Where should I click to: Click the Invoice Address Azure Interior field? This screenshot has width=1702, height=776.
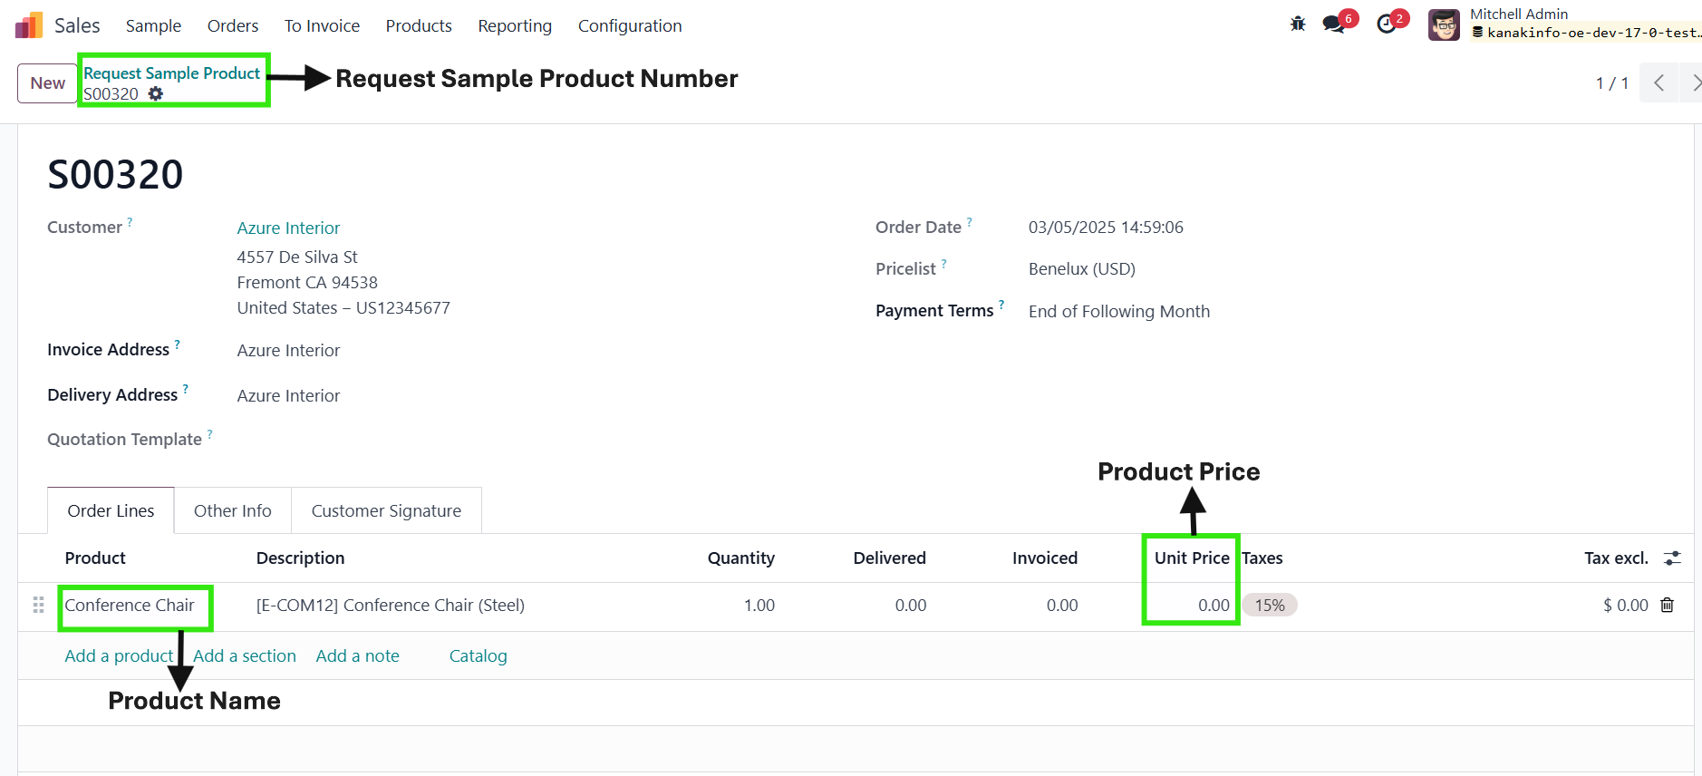[x=288, y=350]
